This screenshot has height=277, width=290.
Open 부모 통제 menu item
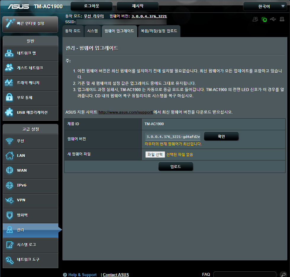30,98
